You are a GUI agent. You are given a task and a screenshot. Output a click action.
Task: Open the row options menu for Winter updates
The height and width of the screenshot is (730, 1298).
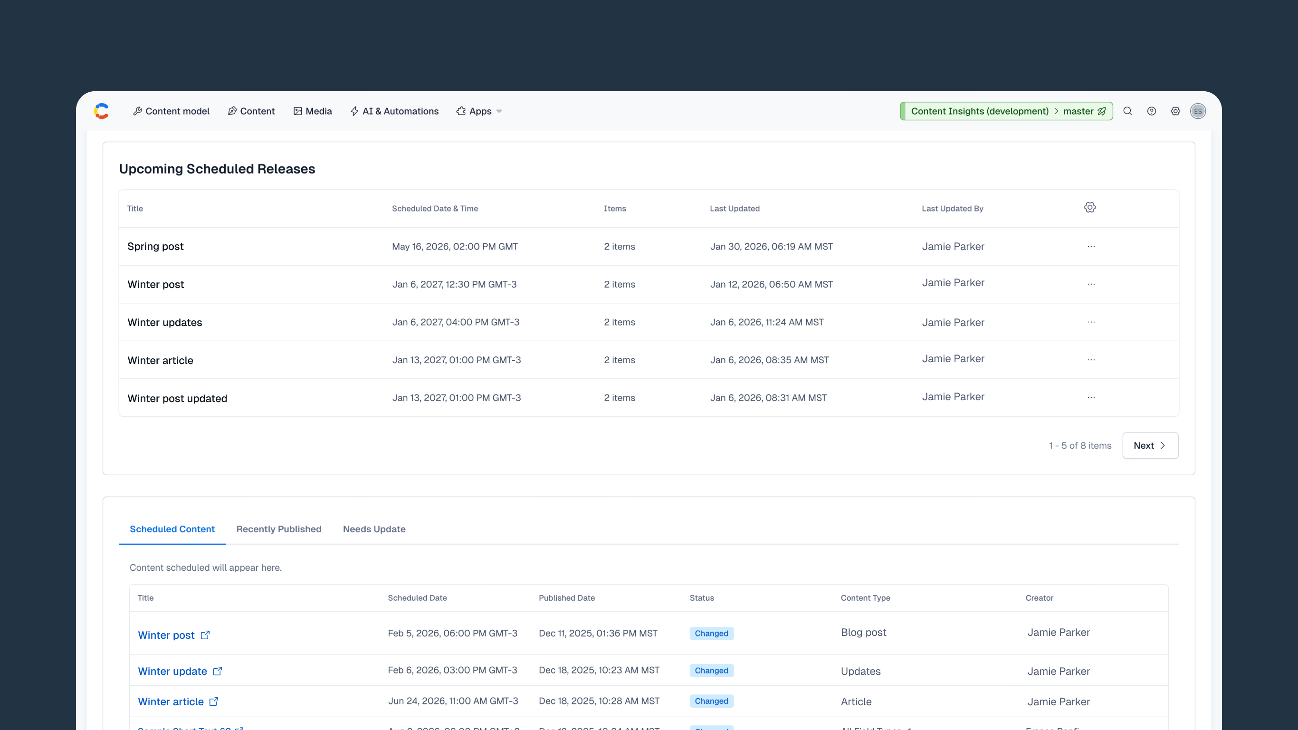[x=1091, y=322]
